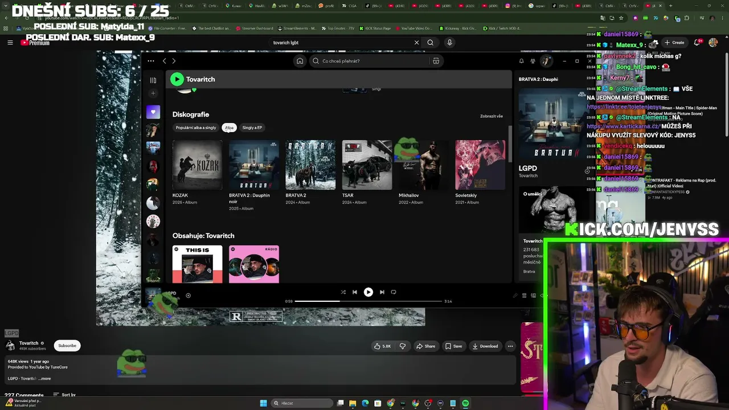Launch Microsoft Edge from the taskbar
The image size is (729, 410).
click(x=365, y=403)
